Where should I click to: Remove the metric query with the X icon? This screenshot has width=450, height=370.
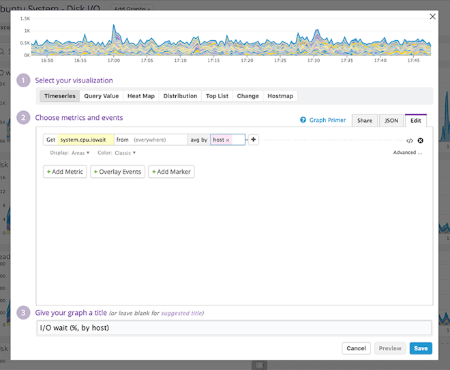[420, 140]
